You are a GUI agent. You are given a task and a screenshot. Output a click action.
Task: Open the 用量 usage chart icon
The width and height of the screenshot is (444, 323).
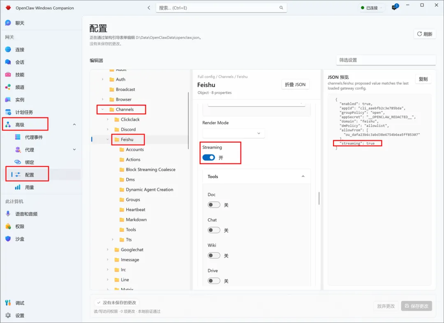(x=18, y=187)
